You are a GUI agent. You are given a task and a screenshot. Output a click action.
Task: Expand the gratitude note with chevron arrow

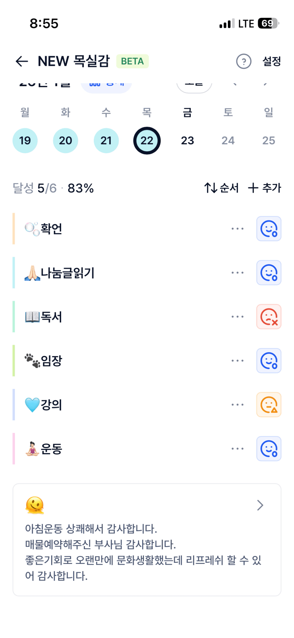tap(260, 505)
